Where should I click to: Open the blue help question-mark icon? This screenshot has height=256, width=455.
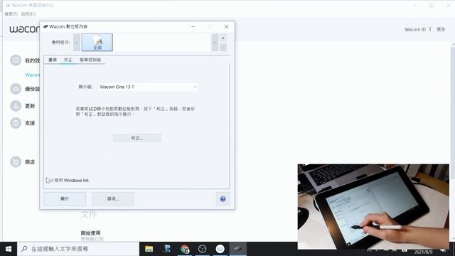[223, 199]
